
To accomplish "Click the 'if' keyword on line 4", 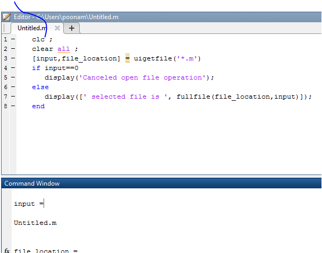I will click(x=36, y=68).
